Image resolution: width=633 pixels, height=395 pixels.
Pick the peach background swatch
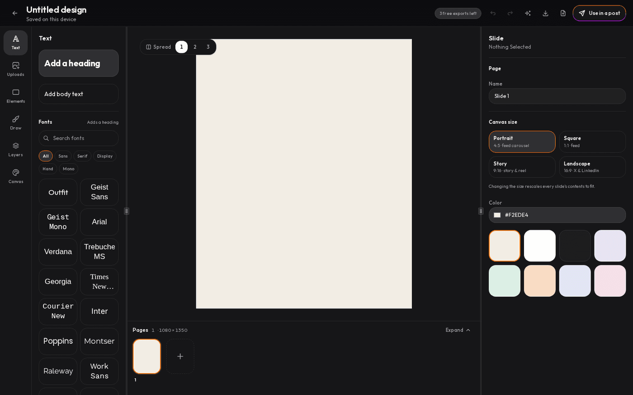click(540, 281)
